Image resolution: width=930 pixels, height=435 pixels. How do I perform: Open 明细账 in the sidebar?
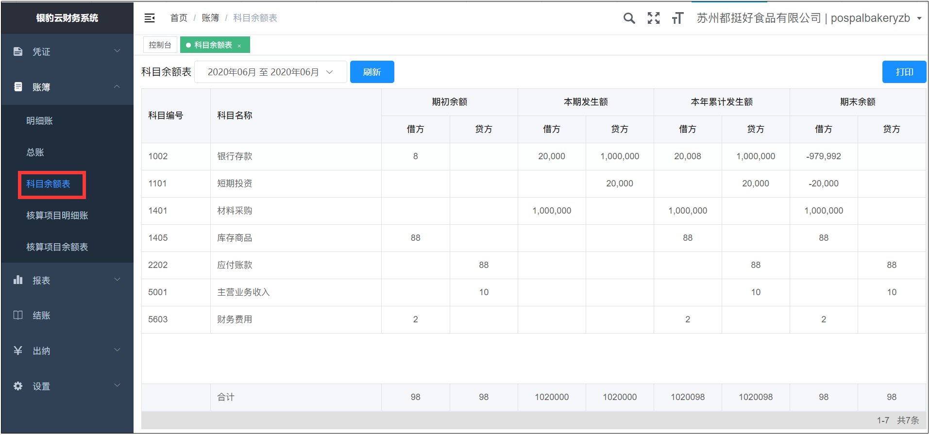coord(39,121)
